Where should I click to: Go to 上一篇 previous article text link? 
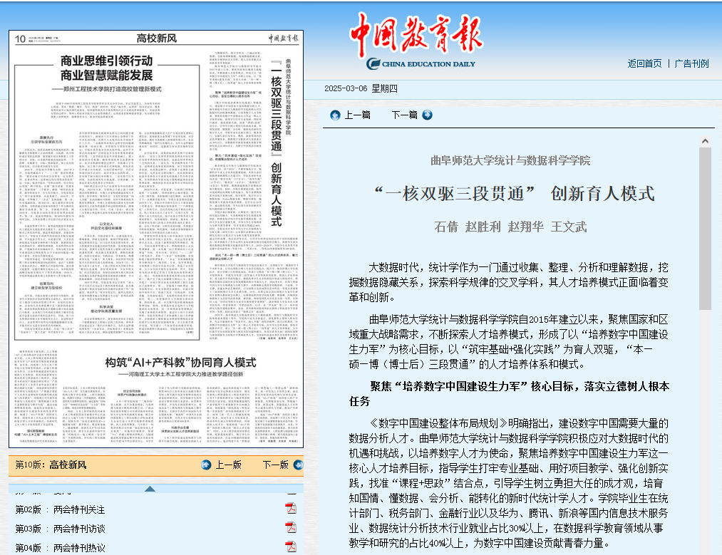tap(357, 115)
